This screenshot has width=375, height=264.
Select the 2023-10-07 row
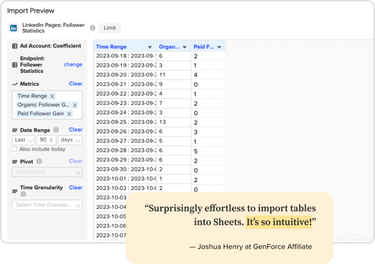[110, 235]
